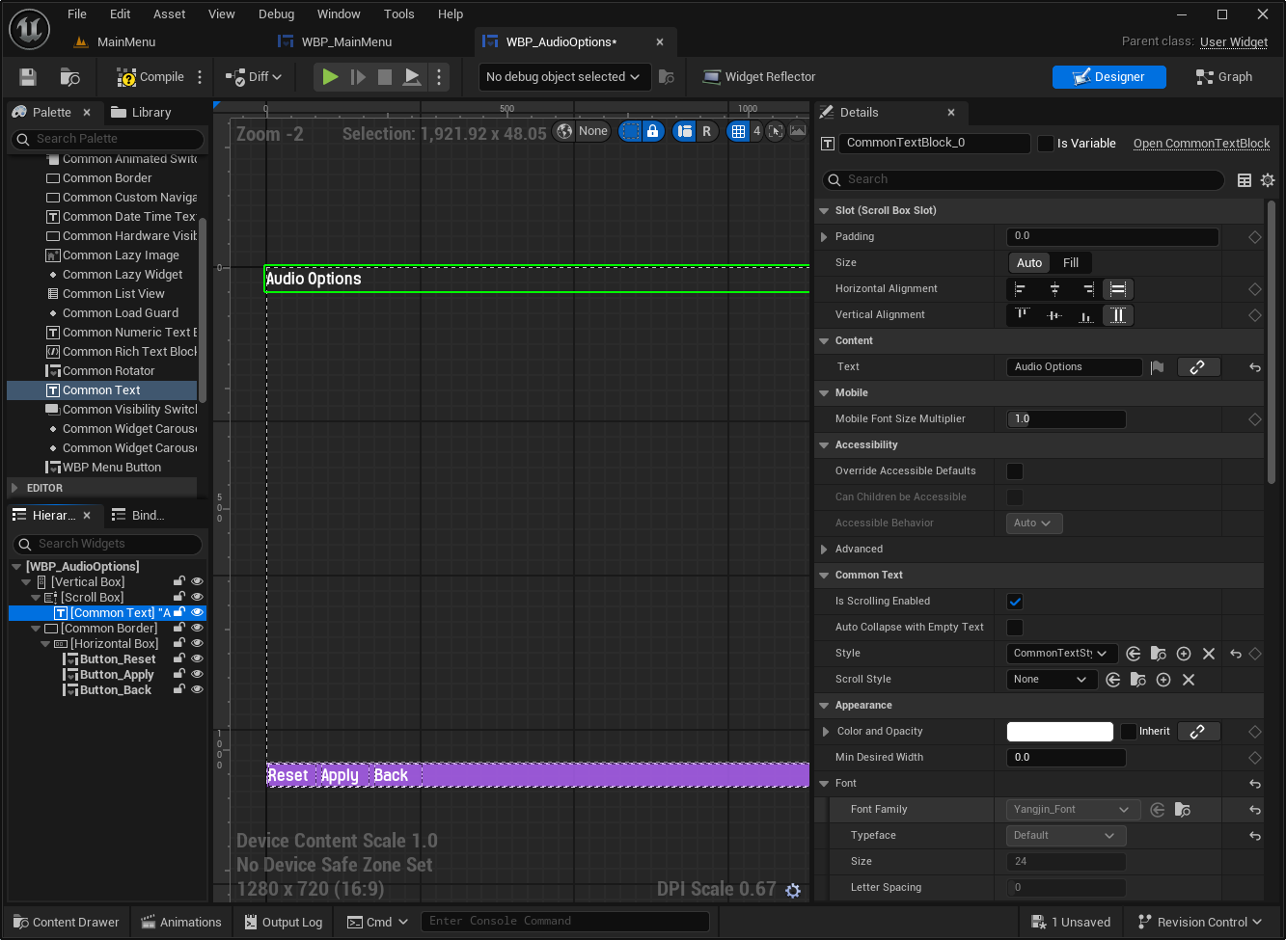Screen dimensions: 1286x940
Task: Click the Browse to asset icon beside Save
Action: coord(69,77)
